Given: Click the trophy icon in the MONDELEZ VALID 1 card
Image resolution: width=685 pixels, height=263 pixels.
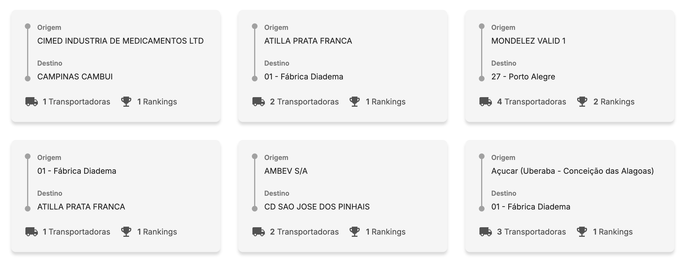Looking at the screenshot, I should [x=582, y=102].
